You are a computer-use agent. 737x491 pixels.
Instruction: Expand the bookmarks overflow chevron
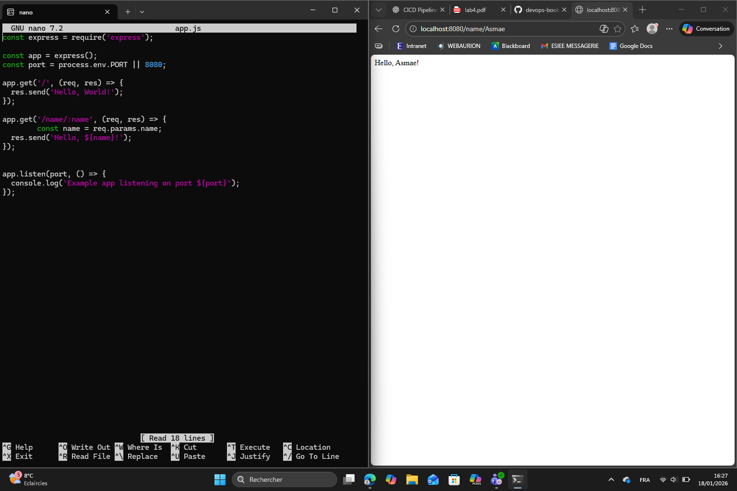click(x=720, y=46)
